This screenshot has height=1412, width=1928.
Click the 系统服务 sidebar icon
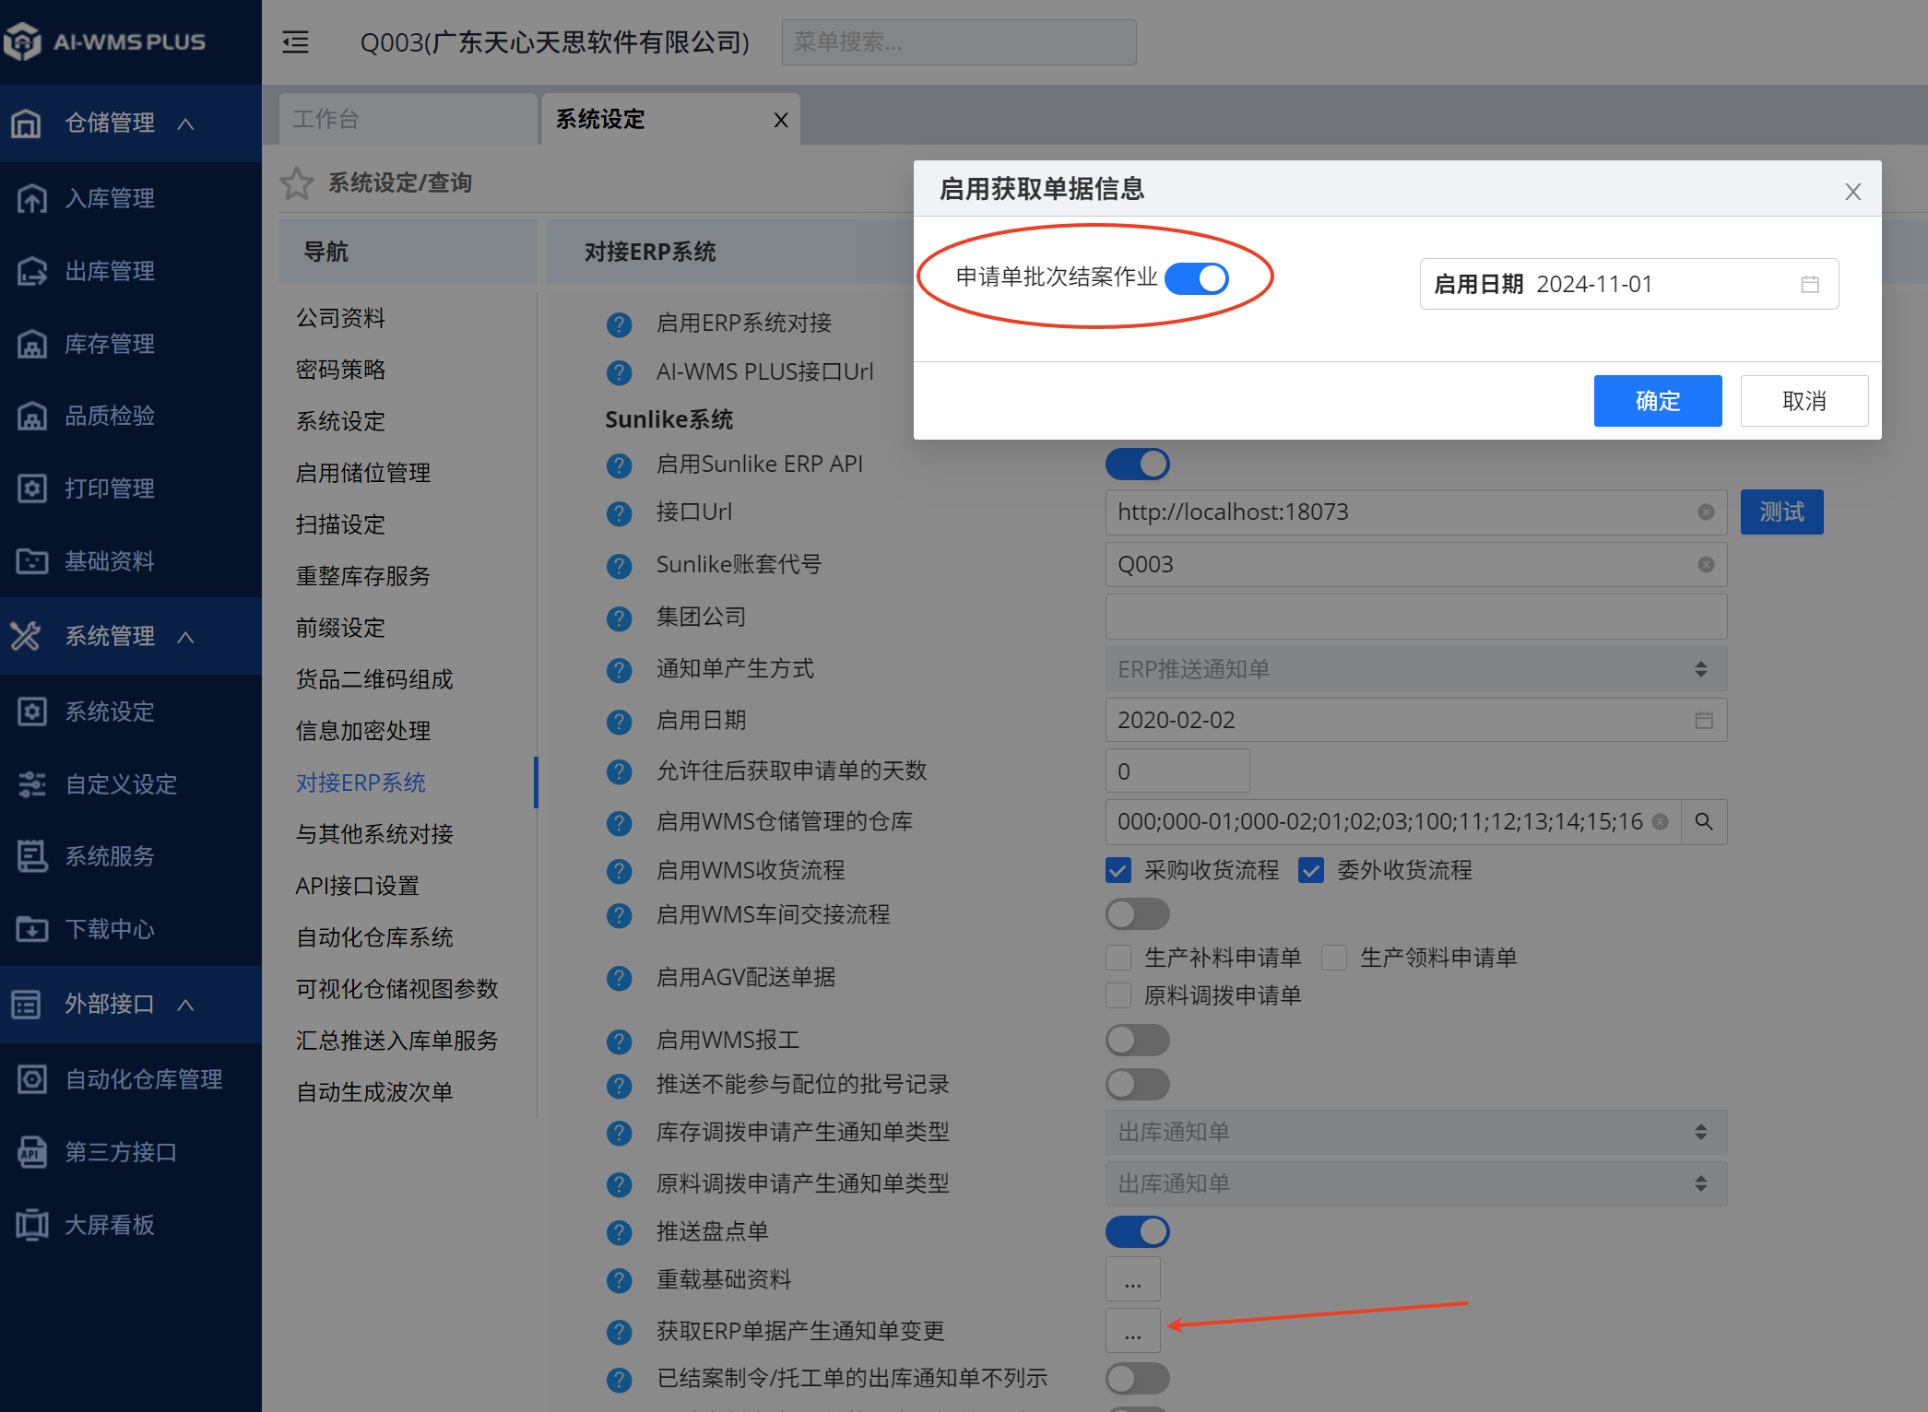[x=32, y=856]
